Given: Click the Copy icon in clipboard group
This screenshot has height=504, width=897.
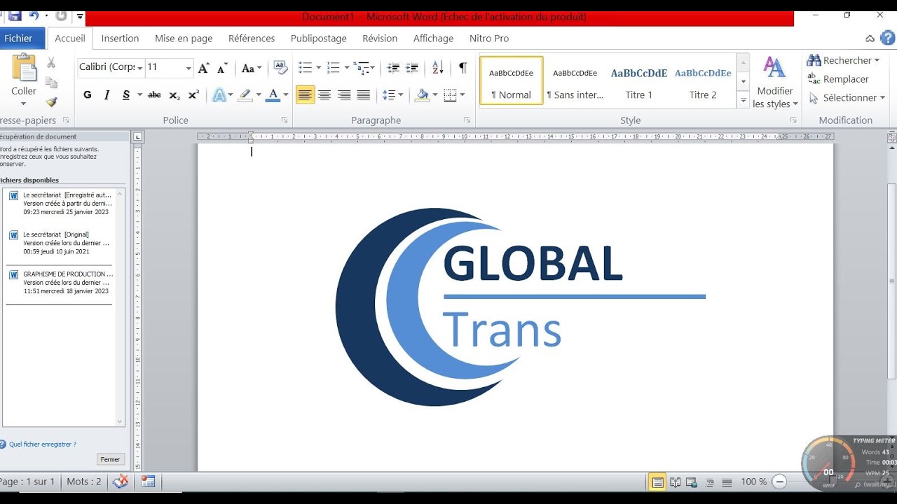Looking at the screenshot, I should point(51,83).
